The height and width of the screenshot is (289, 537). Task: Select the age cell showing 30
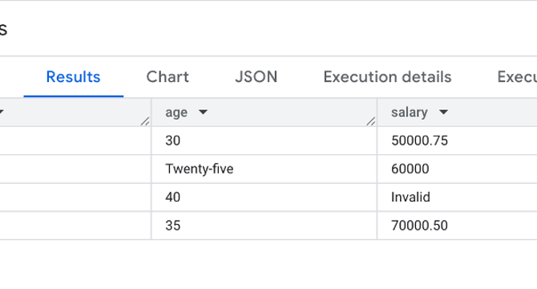coord(264,140)
